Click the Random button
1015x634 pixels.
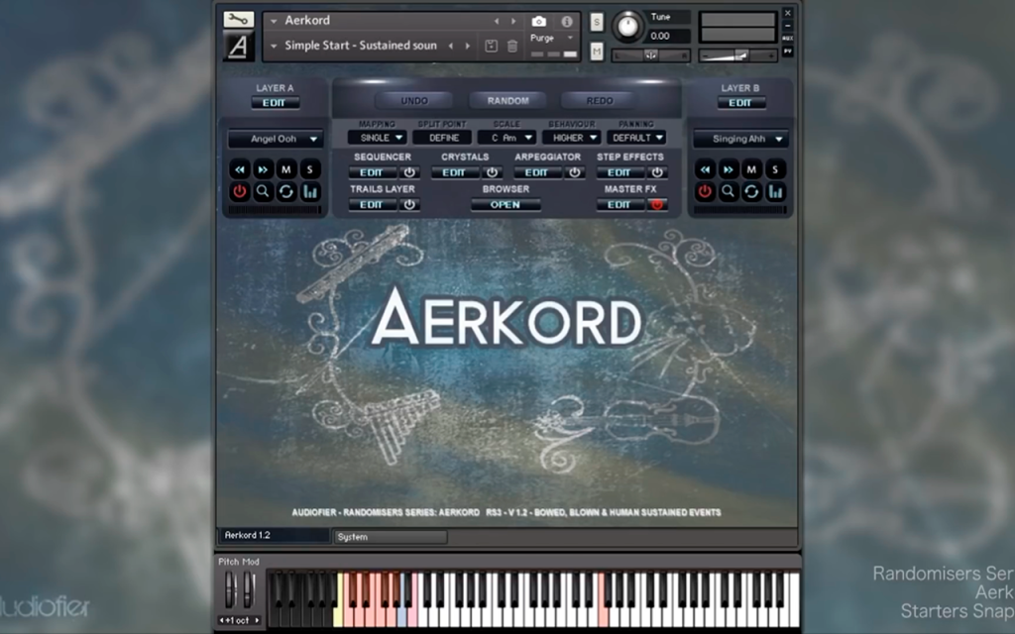[508, 101]
